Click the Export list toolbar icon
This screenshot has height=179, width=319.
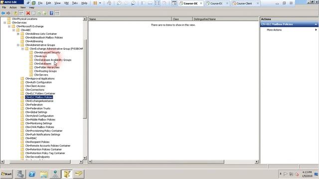click(45, 13)
